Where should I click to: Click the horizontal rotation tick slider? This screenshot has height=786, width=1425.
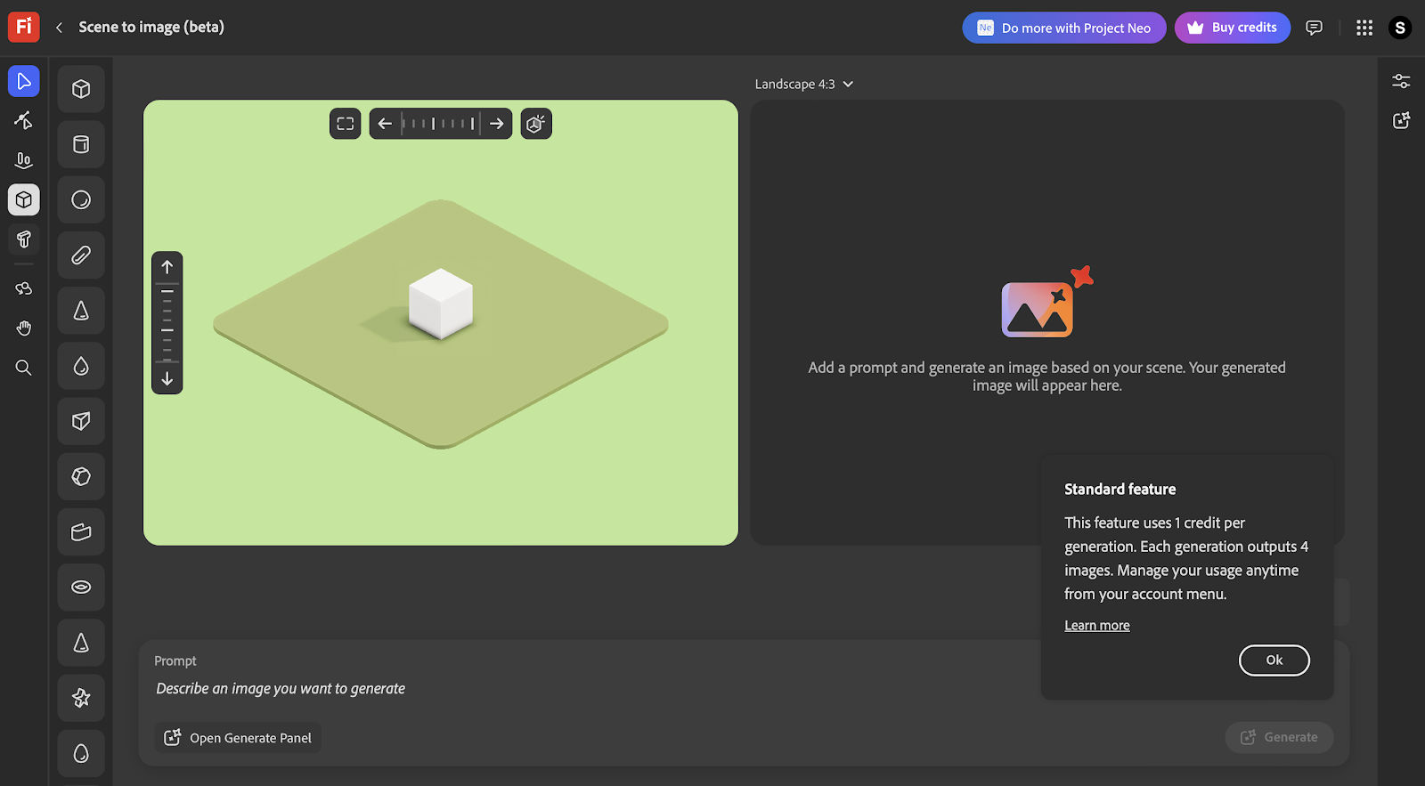(x=441, y=124)
